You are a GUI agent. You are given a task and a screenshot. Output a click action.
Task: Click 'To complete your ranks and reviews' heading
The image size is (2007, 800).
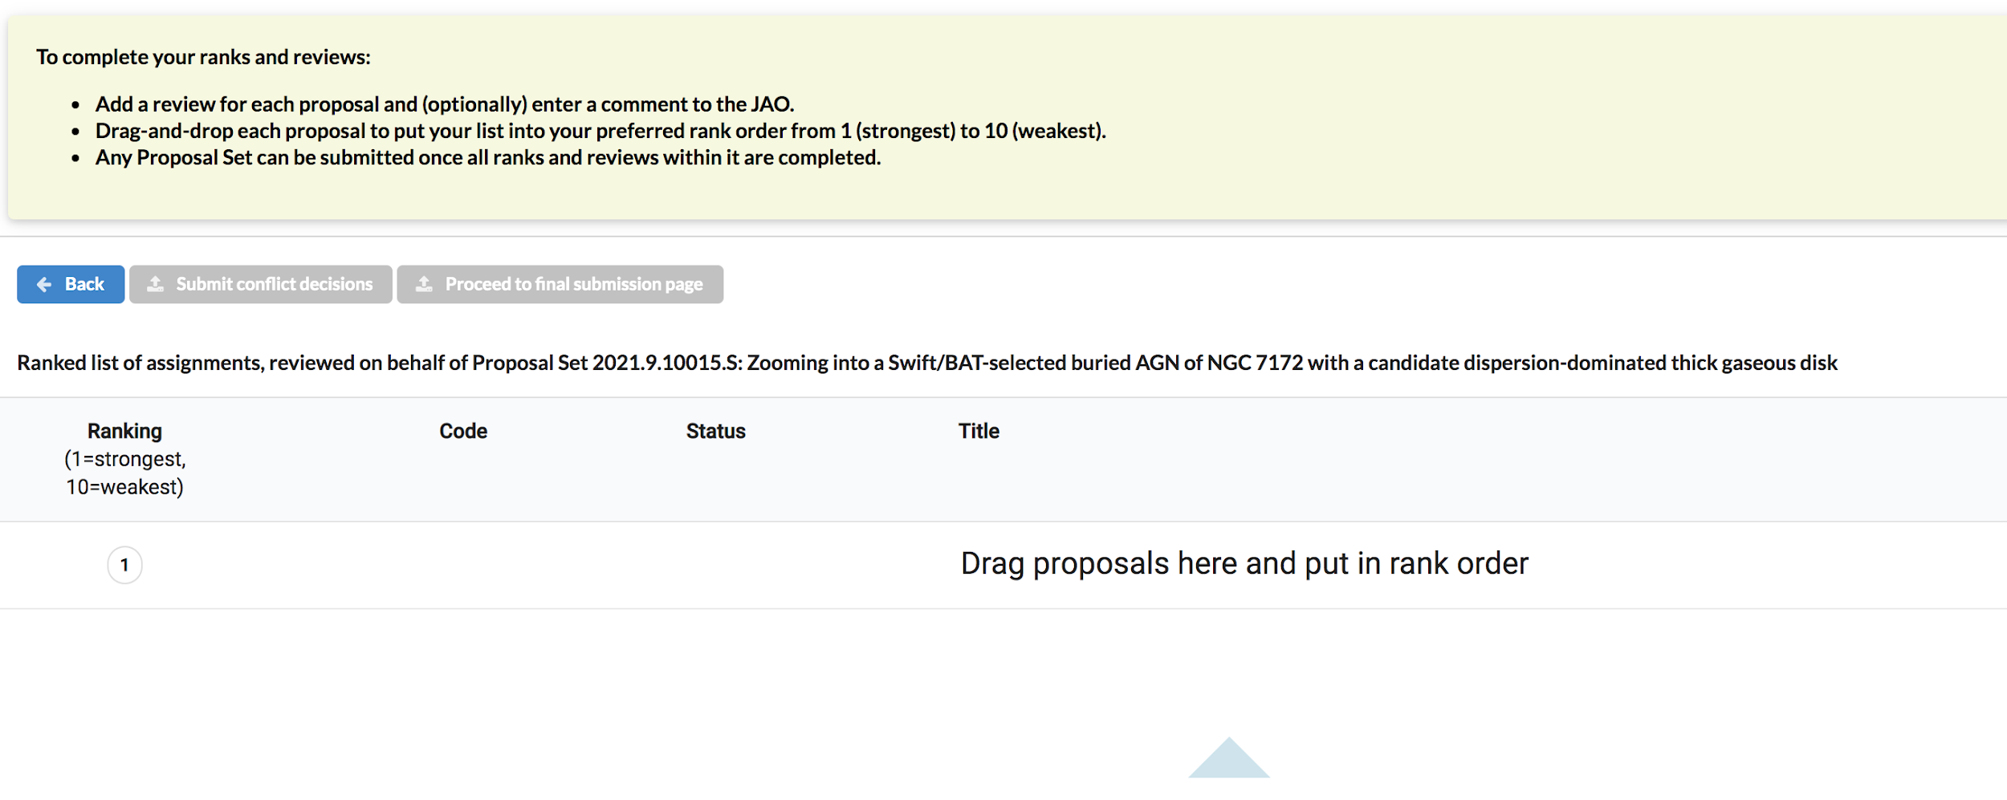pos(203,57)
